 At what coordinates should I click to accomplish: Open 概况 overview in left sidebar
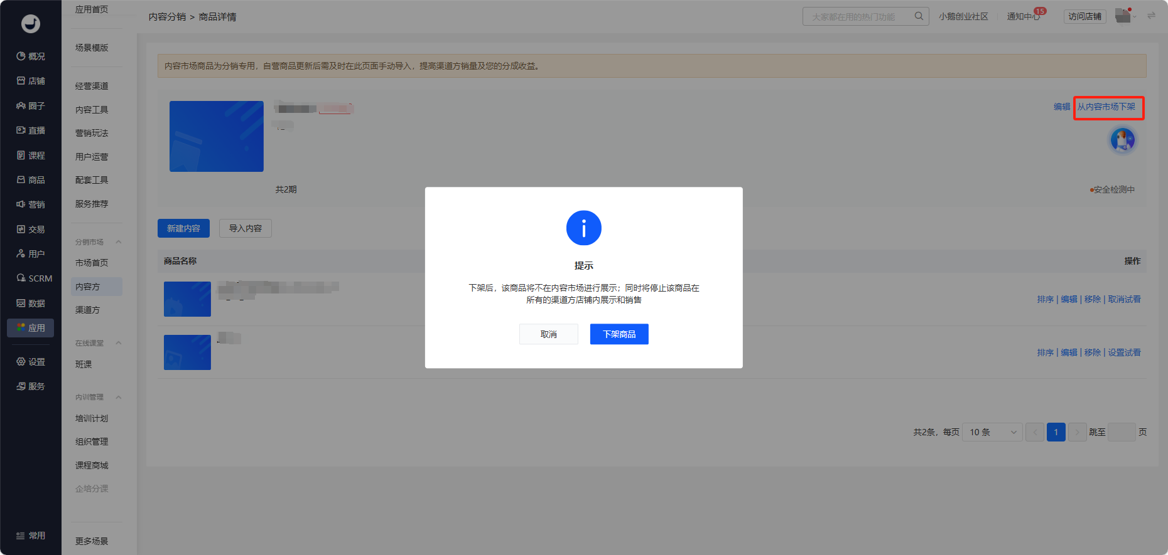[31, 56]
